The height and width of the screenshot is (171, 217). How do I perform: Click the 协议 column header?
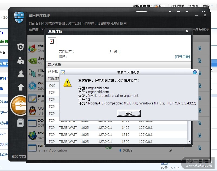[52, 85]
